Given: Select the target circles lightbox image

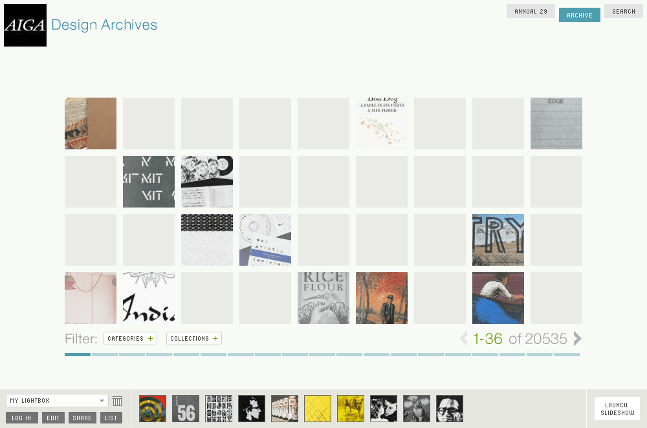Looking at the screenshot, I should click(x=153, y=409).
